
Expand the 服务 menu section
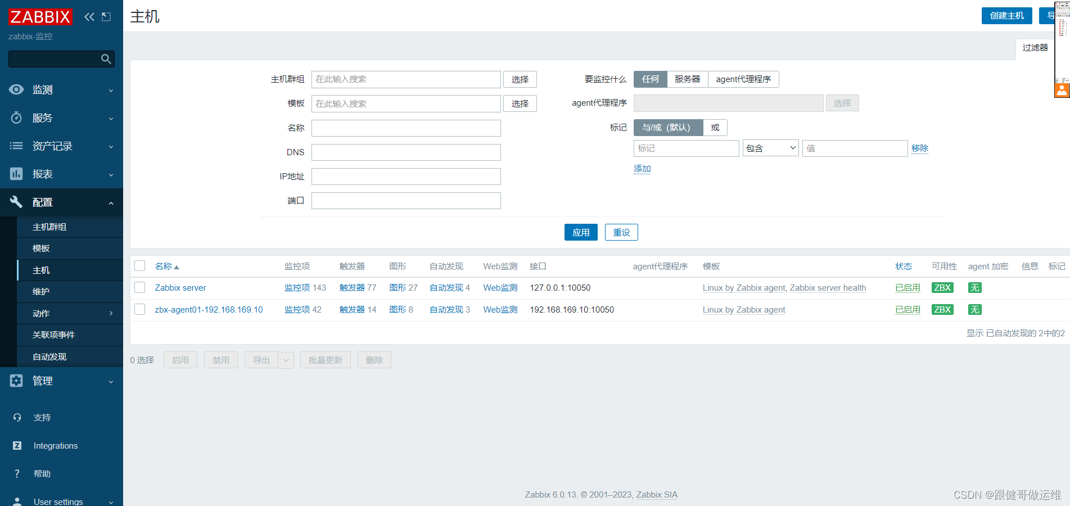click(x=111, y=119)
